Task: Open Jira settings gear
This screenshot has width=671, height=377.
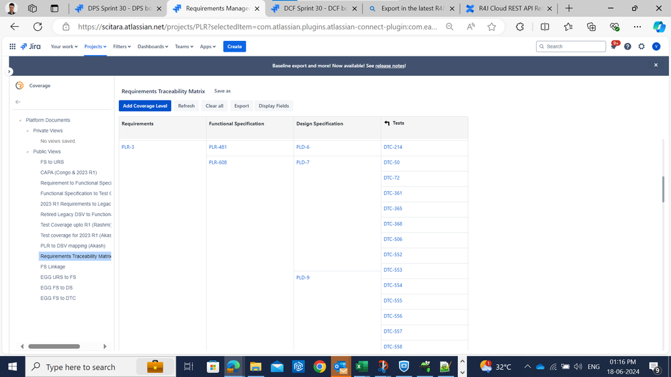Action: coord(641,46)
